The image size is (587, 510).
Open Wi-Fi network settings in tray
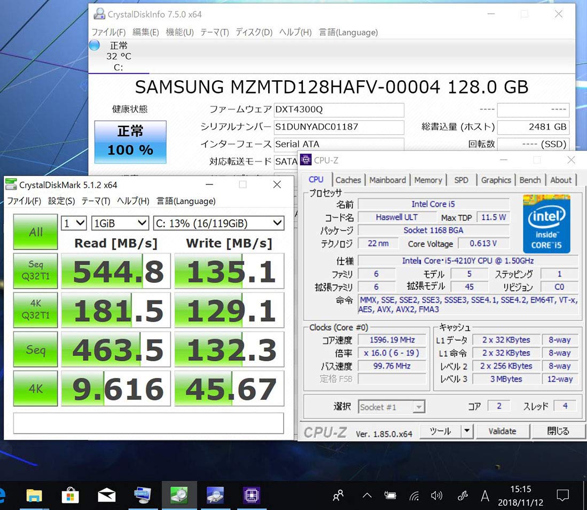[x=414, y=496]
